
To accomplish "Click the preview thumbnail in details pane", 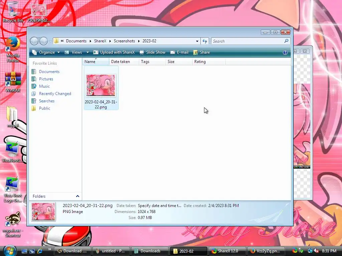I will [43, 212].
